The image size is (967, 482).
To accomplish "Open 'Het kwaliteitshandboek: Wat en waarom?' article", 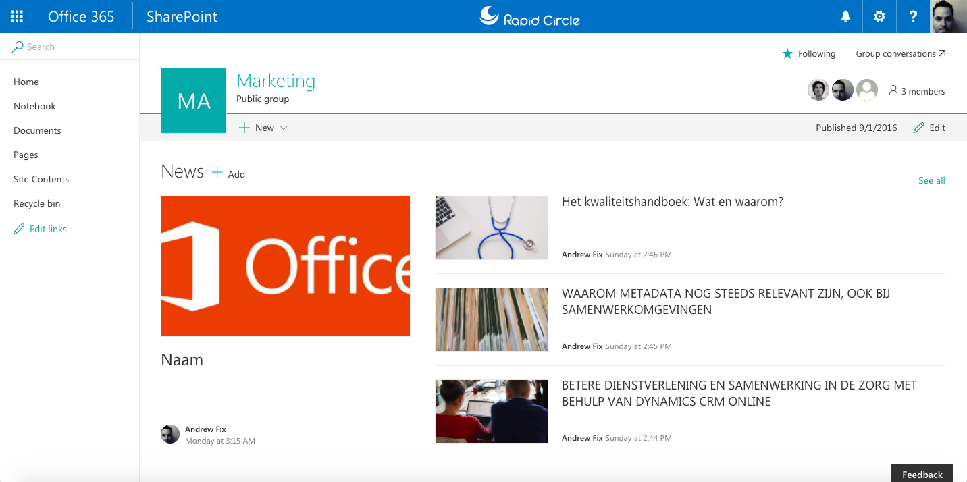I will [673, 202].
